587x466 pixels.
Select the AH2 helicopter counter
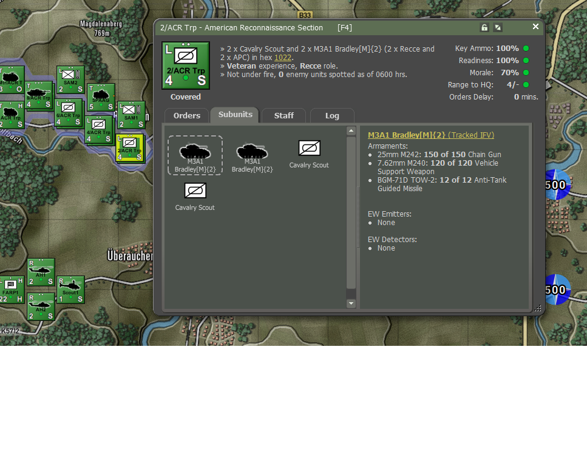click(x=41, y=307)
